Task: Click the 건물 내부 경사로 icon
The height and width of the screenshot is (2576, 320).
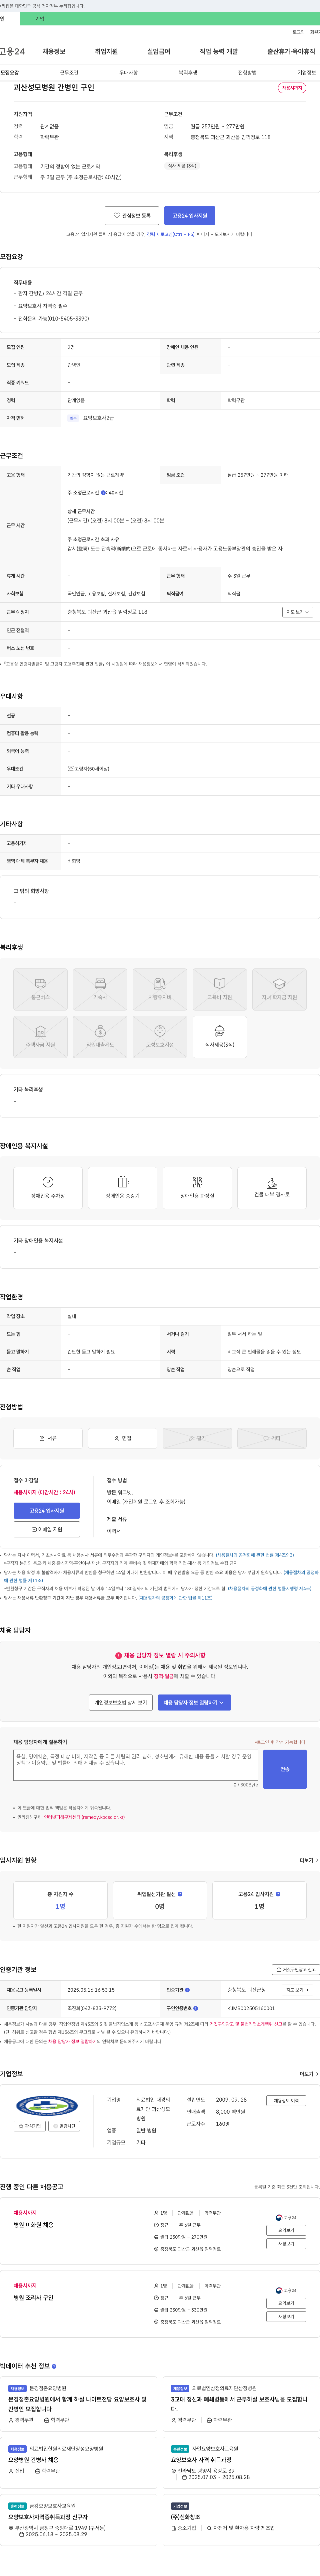Action: [x=272, y=1188]
